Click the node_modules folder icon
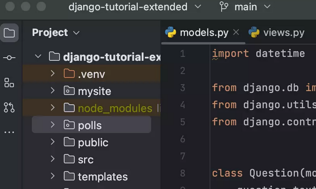 point(69,108)
